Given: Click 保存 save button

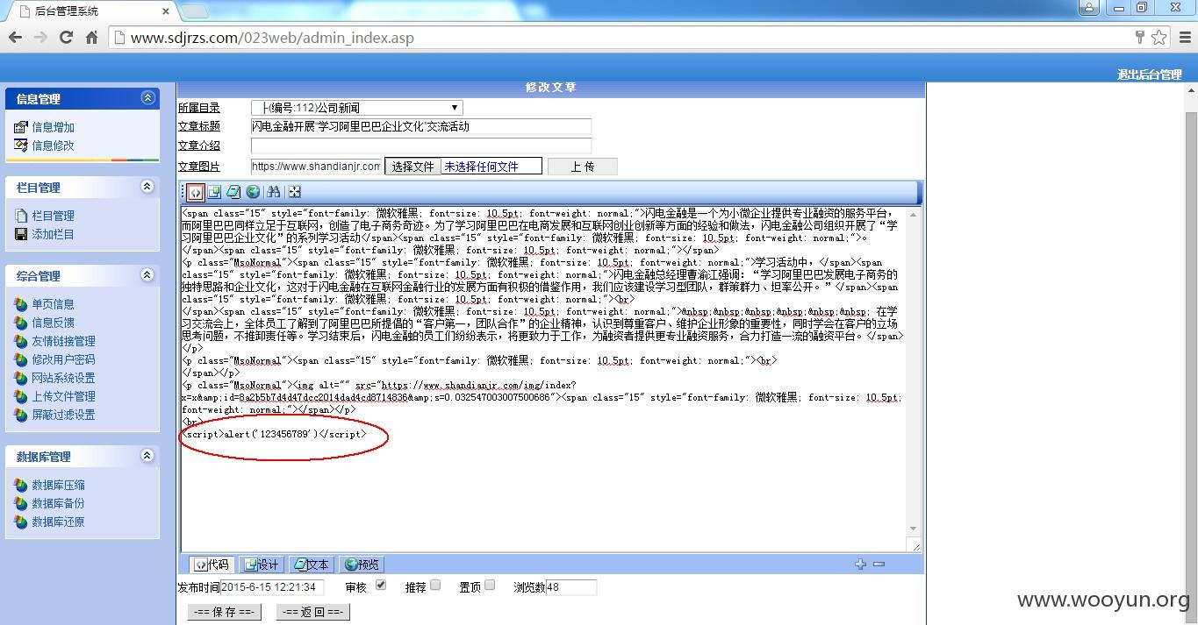Looking at the screenshot, I should [x=225, y=612].
